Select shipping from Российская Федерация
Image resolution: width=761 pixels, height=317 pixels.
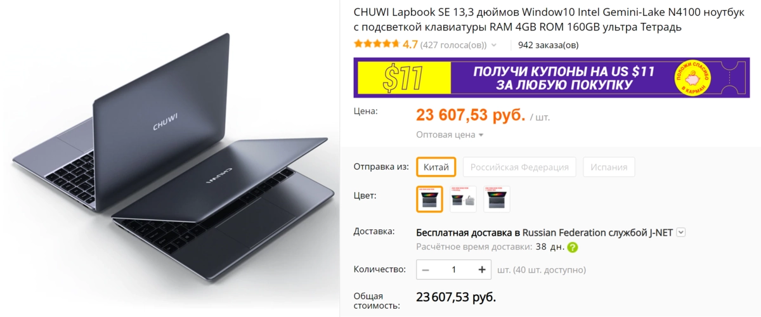(519, 167)
